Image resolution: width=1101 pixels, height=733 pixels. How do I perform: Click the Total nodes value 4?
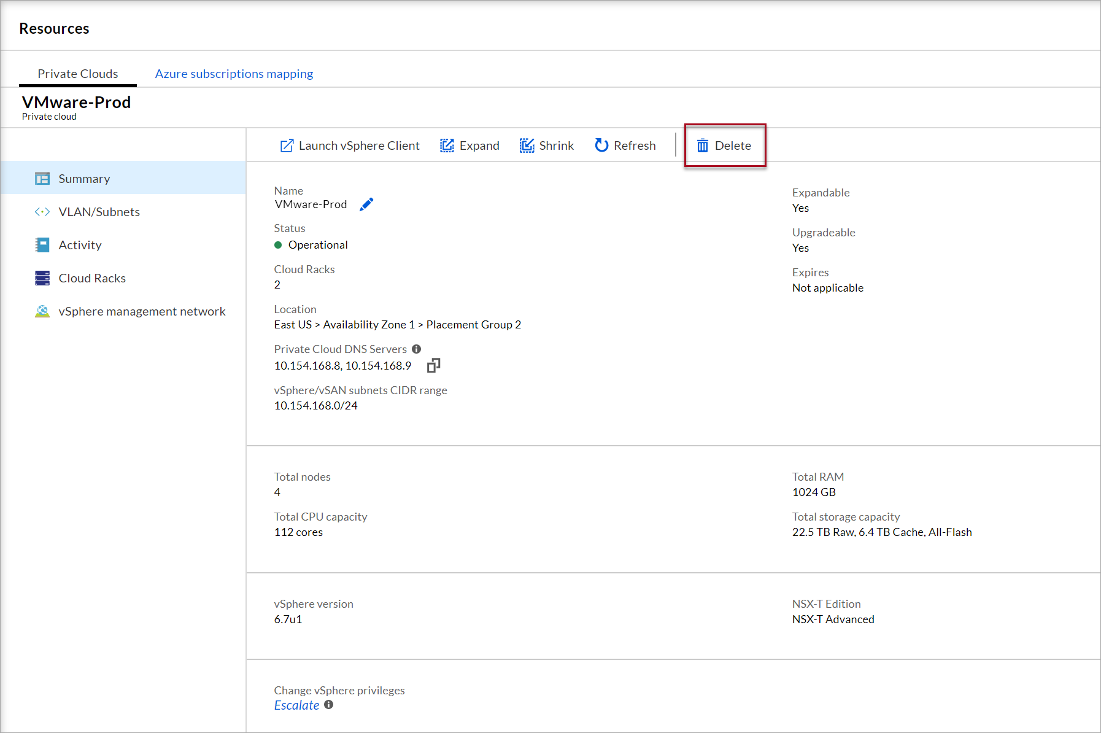click(277, 492)
